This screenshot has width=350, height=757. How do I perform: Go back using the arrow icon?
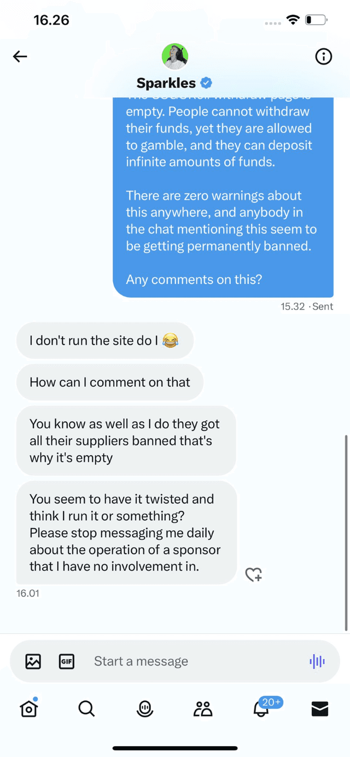pos(20,56)
